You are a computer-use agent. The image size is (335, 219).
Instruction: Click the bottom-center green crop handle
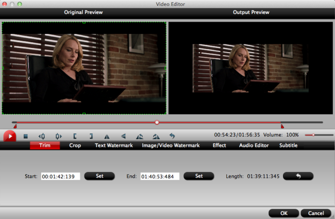click(x=84, y=114)
